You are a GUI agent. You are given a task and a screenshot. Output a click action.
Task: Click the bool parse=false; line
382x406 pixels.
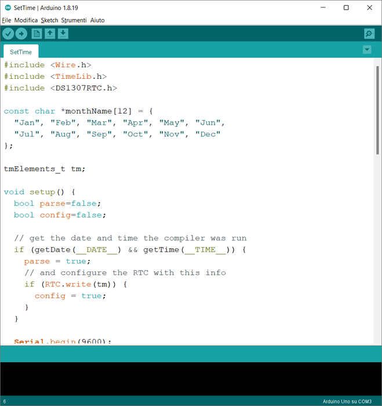coord(57,204)
